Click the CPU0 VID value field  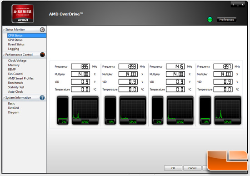[x=80, y=82]
